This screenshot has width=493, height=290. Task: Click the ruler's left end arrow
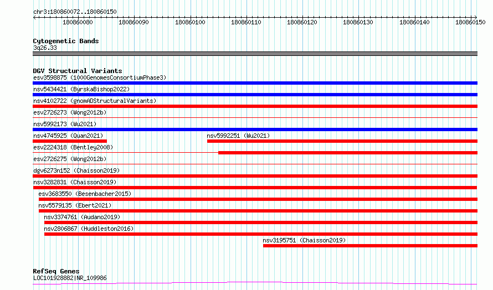(x=34, y=17)
